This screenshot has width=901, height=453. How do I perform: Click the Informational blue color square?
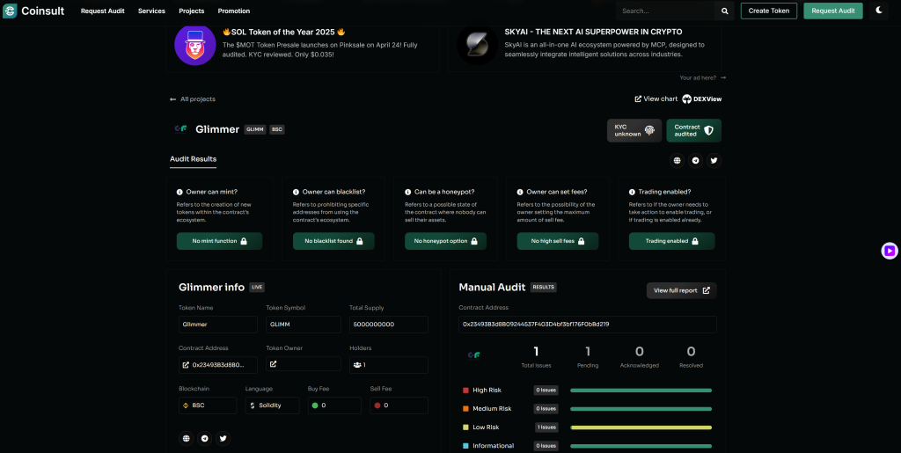point(465,446)
